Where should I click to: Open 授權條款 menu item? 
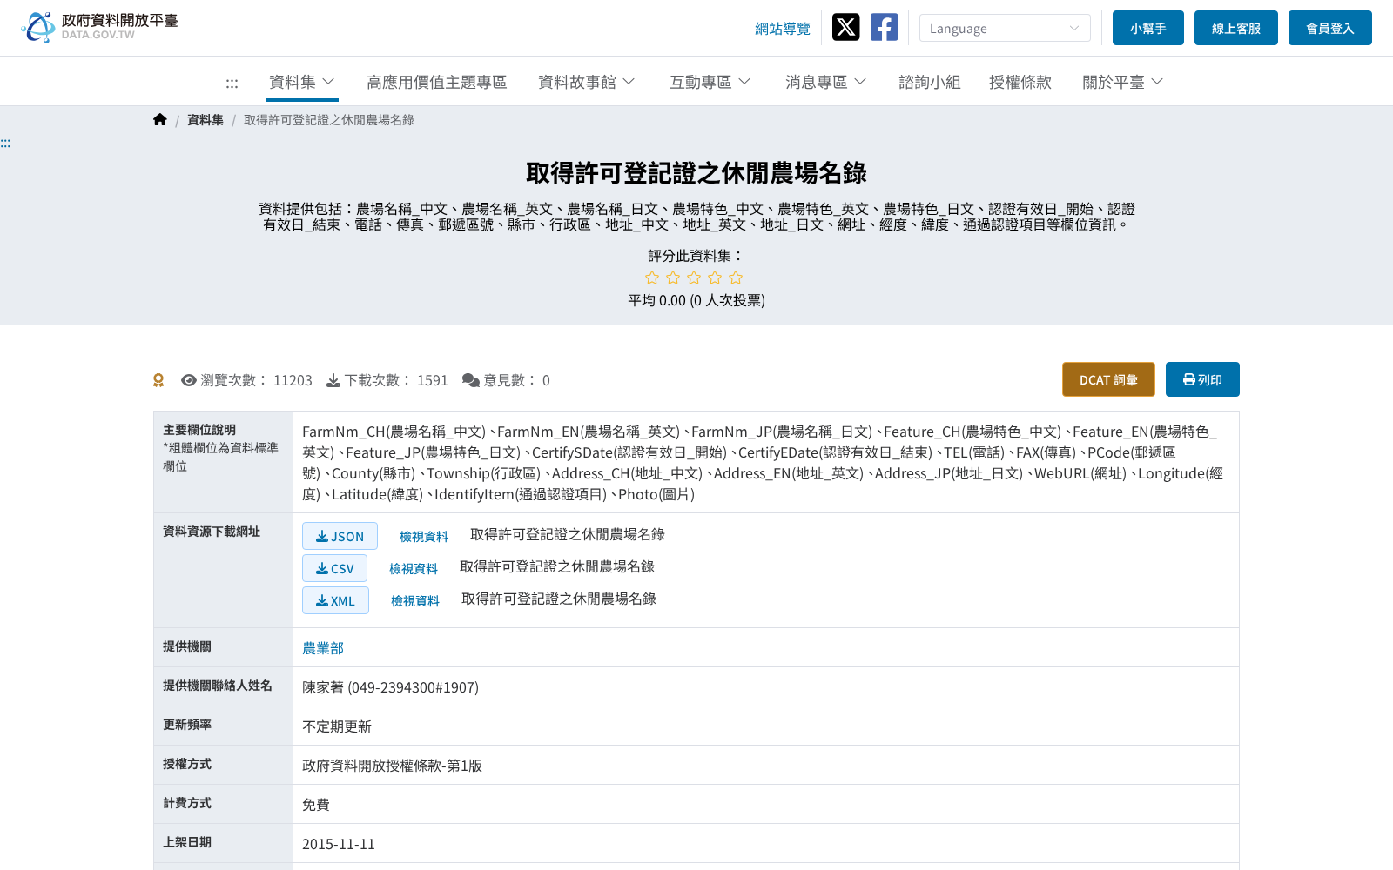1020,82
